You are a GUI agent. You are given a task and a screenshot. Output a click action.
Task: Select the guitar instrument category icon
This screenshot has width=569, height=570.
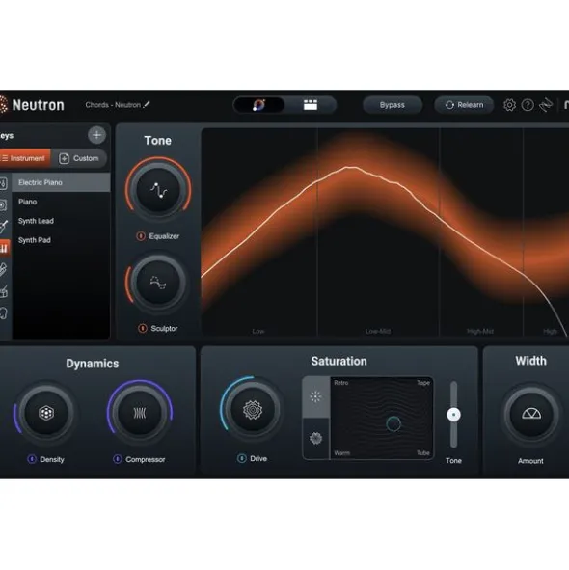3,226
